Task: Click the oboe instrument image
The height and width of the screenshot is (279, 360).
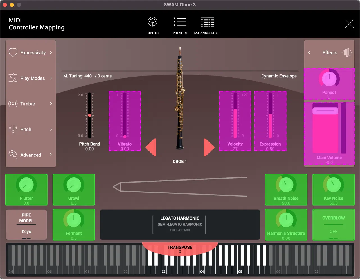Action: [180, 98]
